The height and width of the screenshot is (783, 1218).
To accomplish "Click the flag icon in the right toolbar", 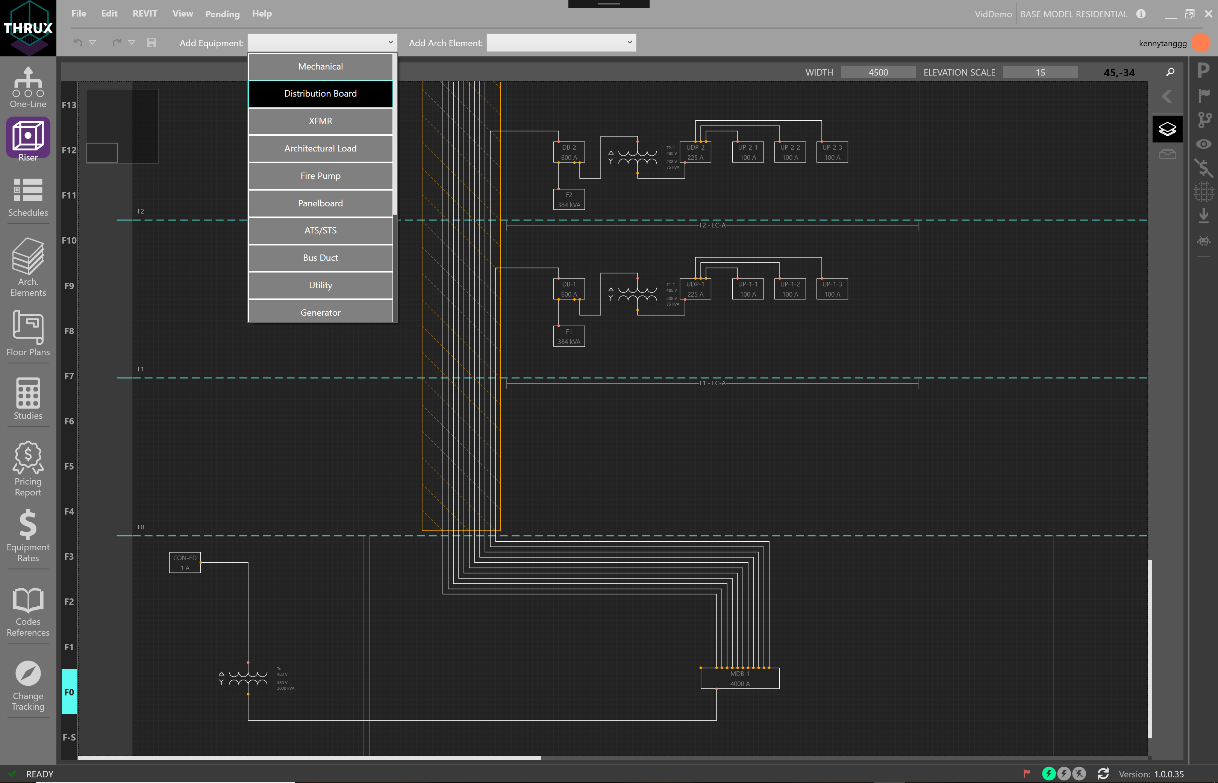I will (x=1204, y=95).
